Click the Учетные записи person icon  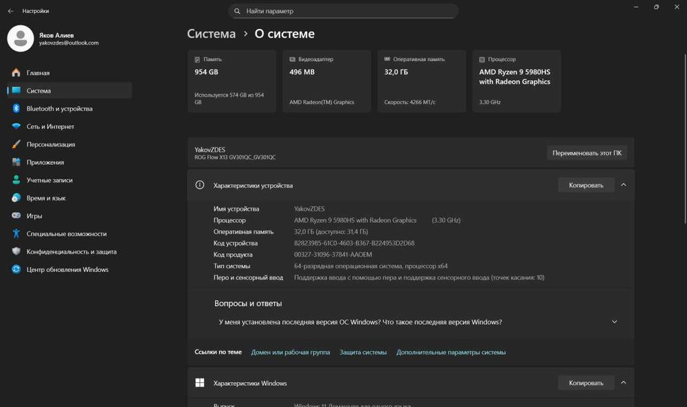(16, 180)
